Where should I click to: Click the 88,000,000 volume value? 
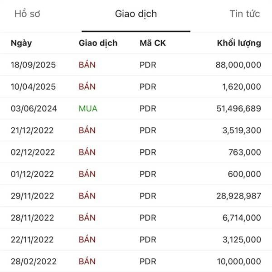[x=238, y=65]
